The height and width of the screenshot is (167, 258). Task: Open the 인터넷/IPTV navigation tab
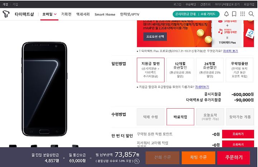130,14
